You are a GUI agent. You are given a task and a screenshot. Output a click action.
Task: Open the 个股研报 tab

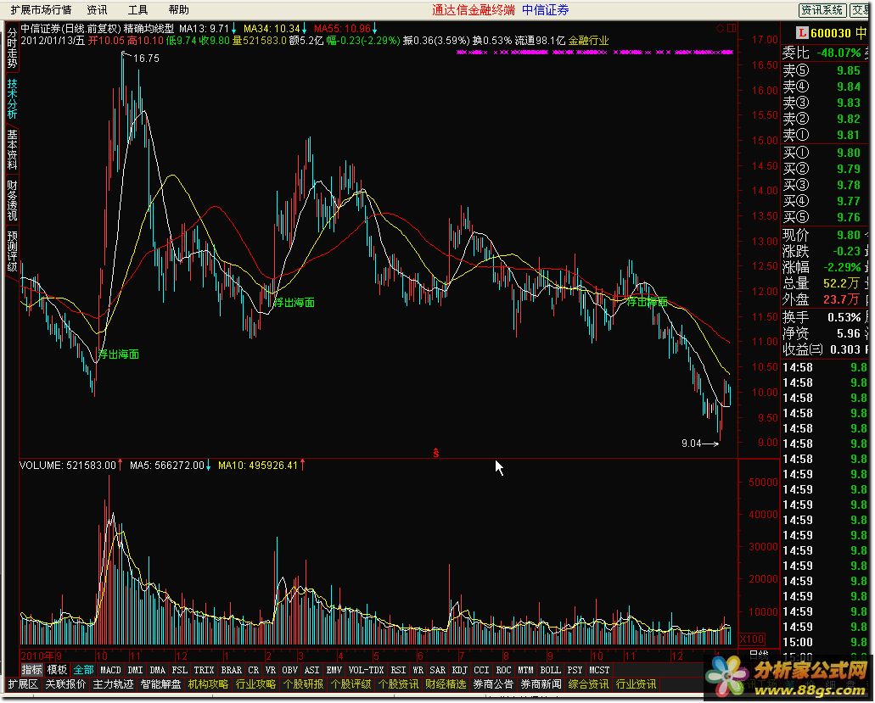[304, 684]
